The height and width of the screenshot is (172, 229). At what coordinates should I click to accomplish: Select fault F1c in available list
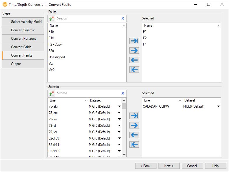tap(87, 38)
